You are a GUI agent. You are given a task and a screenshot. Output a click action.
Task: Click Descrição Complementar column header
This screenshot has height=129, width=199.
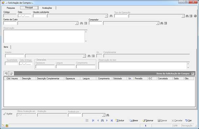[50, 79]
